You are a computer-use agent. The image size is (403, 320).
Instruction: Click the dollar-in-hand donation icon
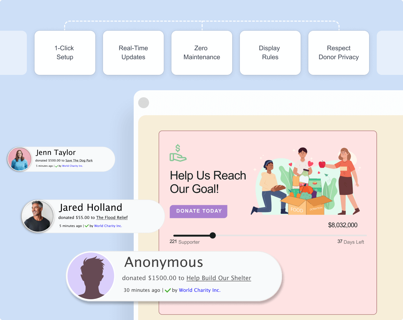point(178,153)
